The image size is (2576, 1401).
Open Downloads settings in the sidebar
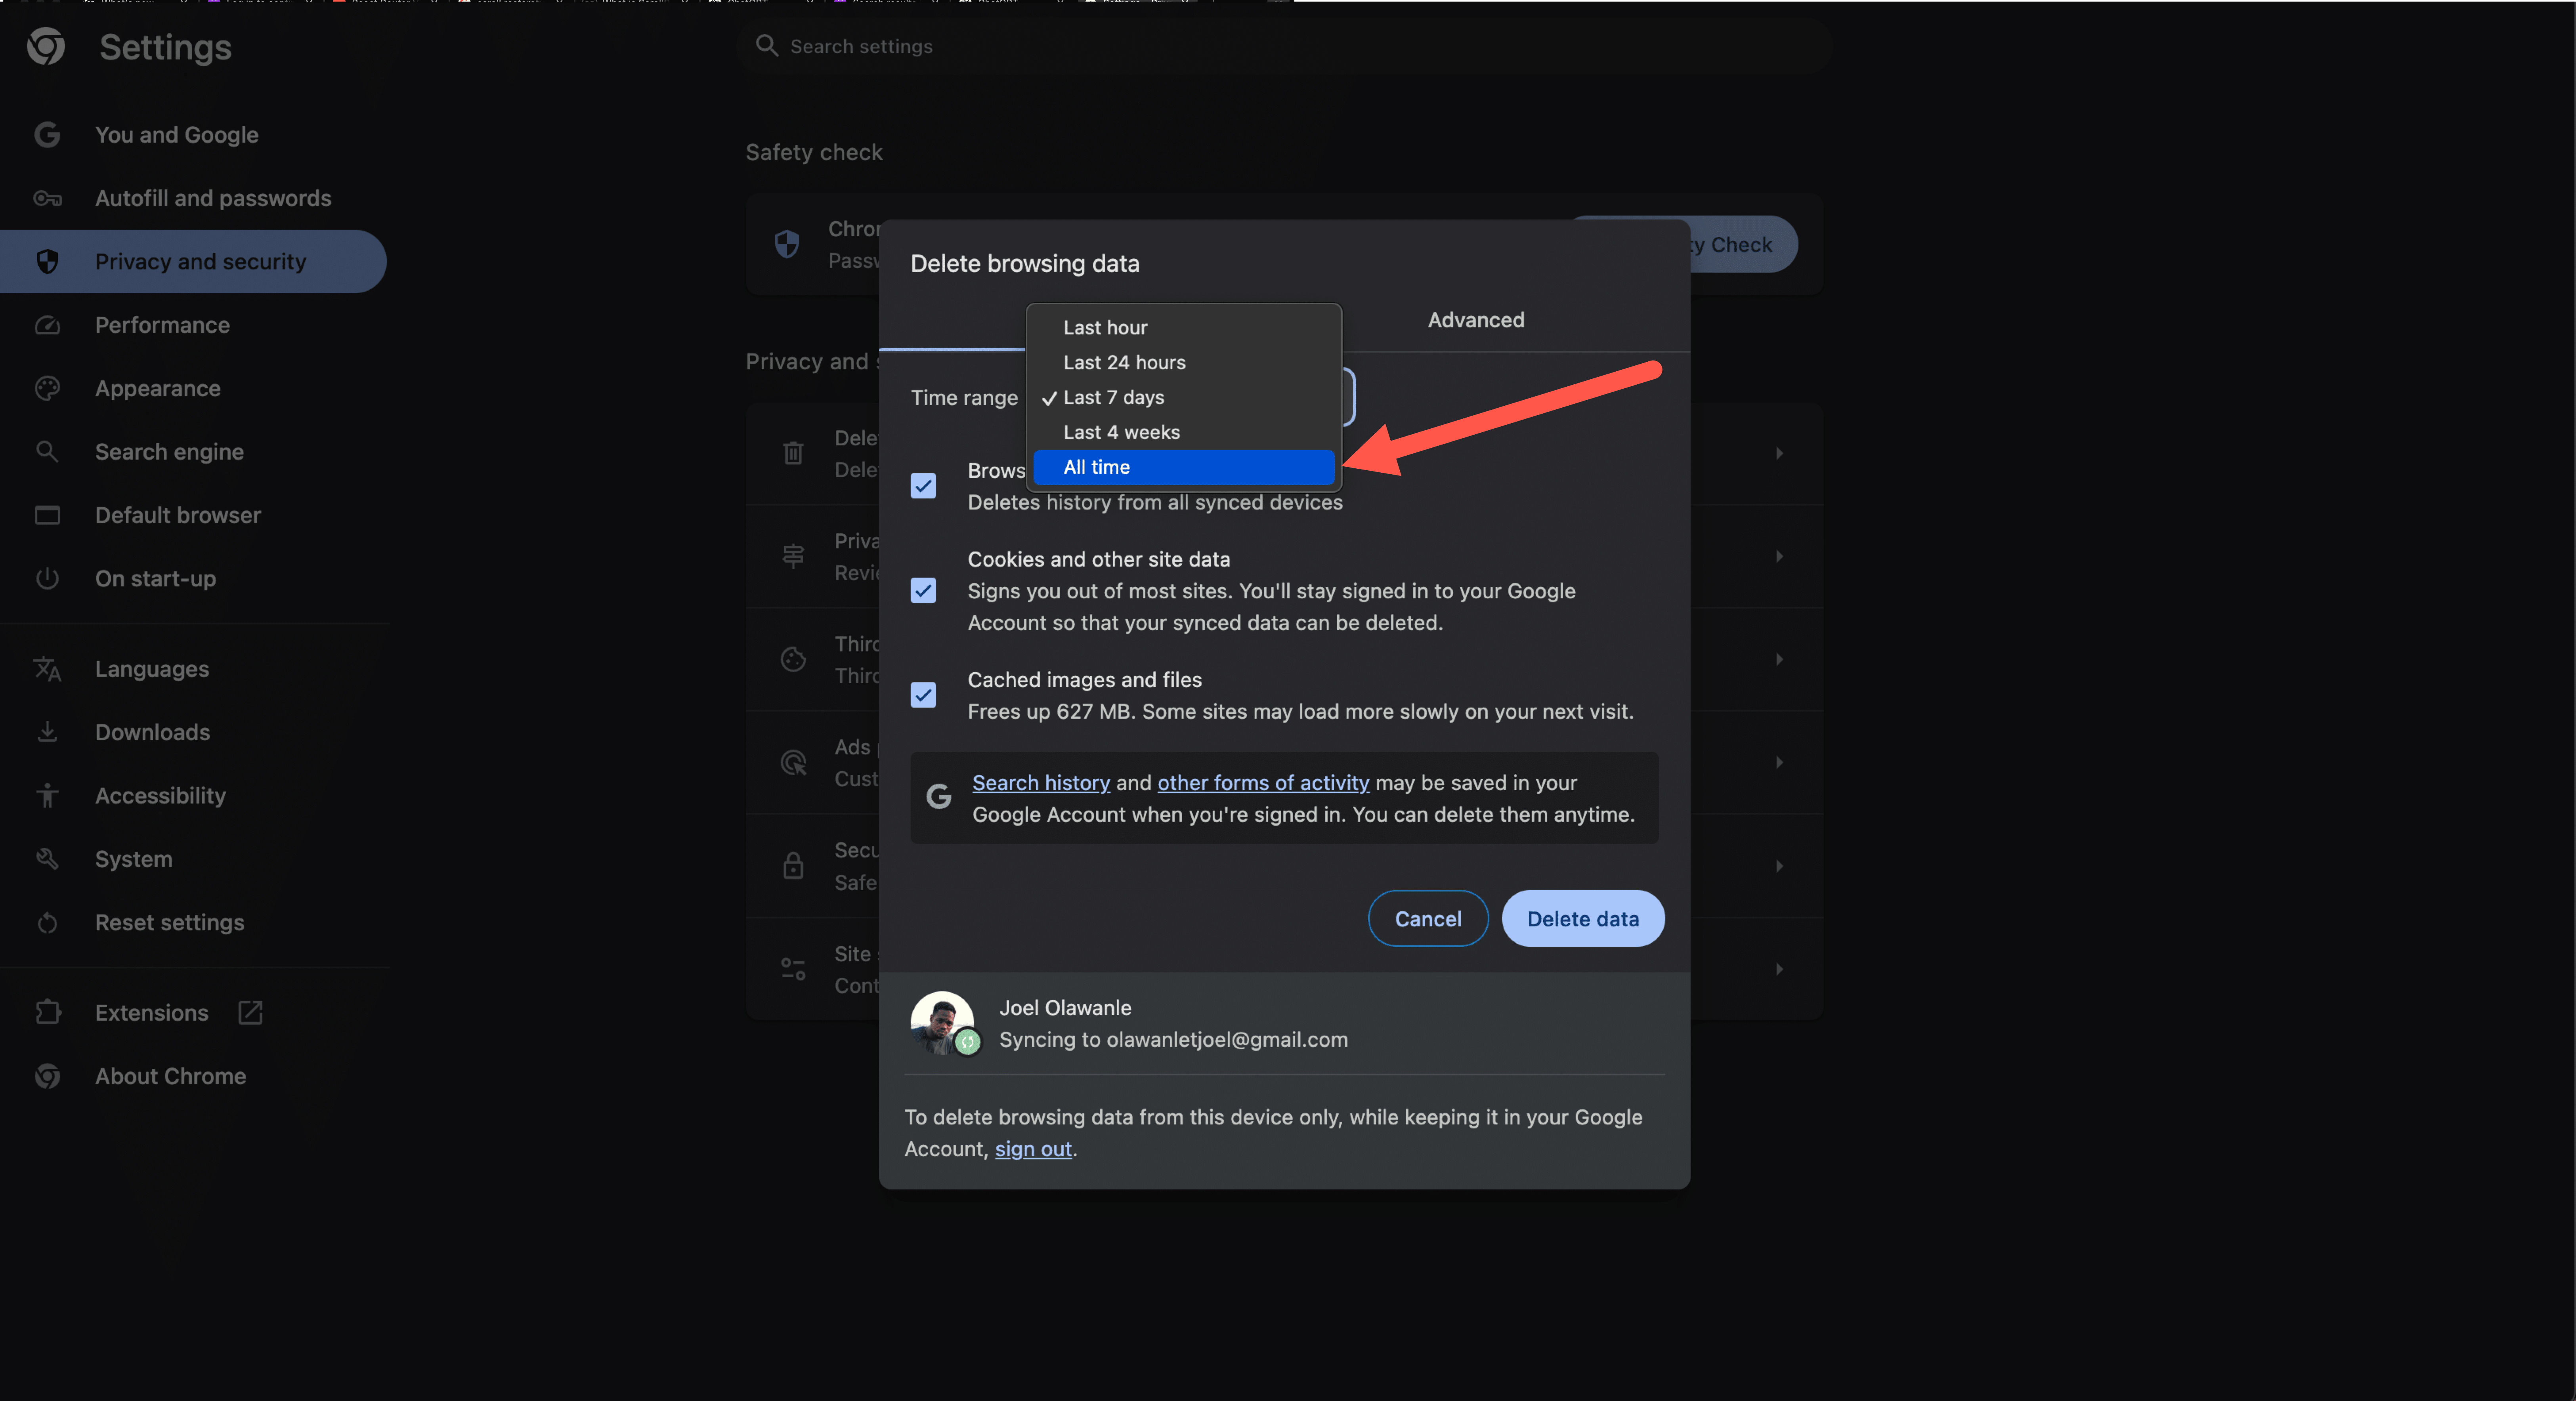coord(193,732)
